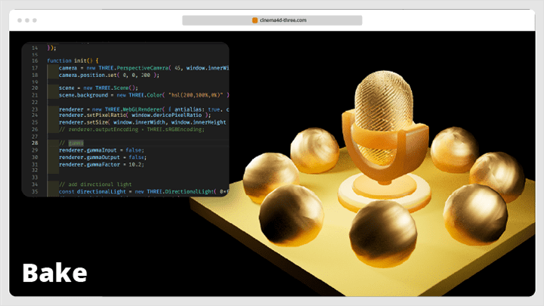
Task: Select line number 28 in the code gutter
Action: [x=35, y=143]
